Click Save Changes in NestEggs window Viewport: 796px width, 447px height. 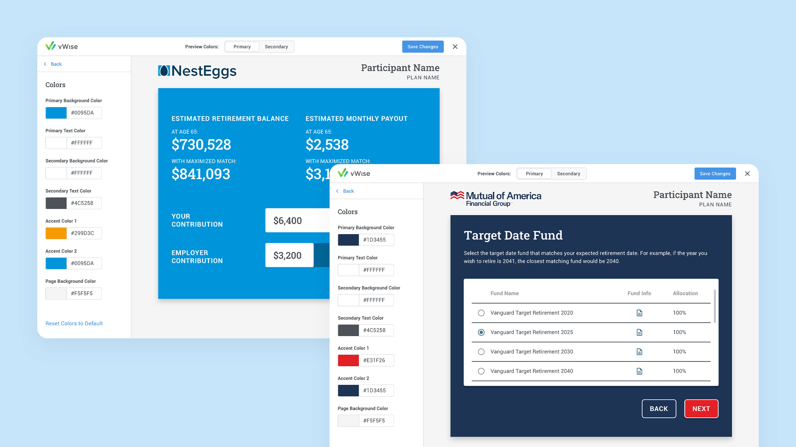click(x=423, y=47)
